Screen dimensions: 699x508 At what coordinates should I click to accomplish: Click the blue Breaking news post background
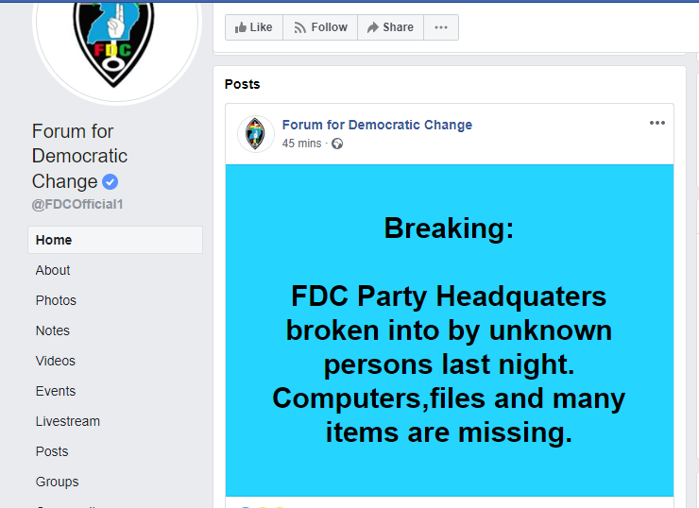coord(450,330)
